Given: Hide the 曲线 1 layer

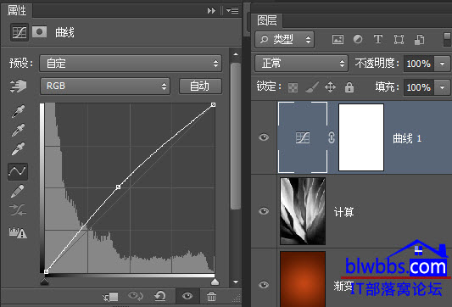Looking at the screenshot, I should coord(264,137).
